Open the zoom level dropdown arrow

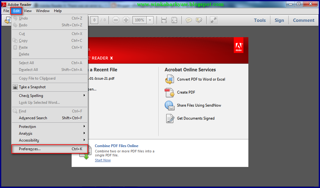pos(150,20)
